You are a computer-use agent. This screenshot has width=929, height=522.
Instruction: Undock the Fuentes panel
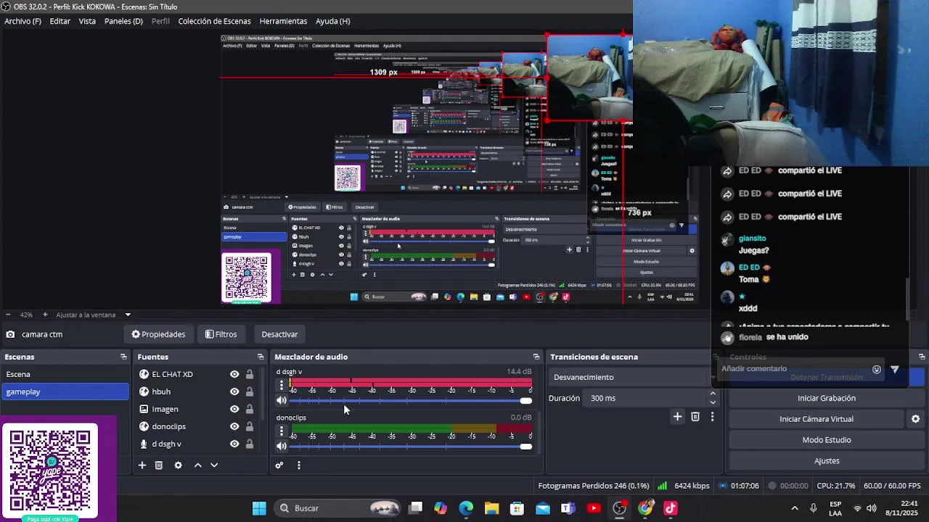point(261,357)
